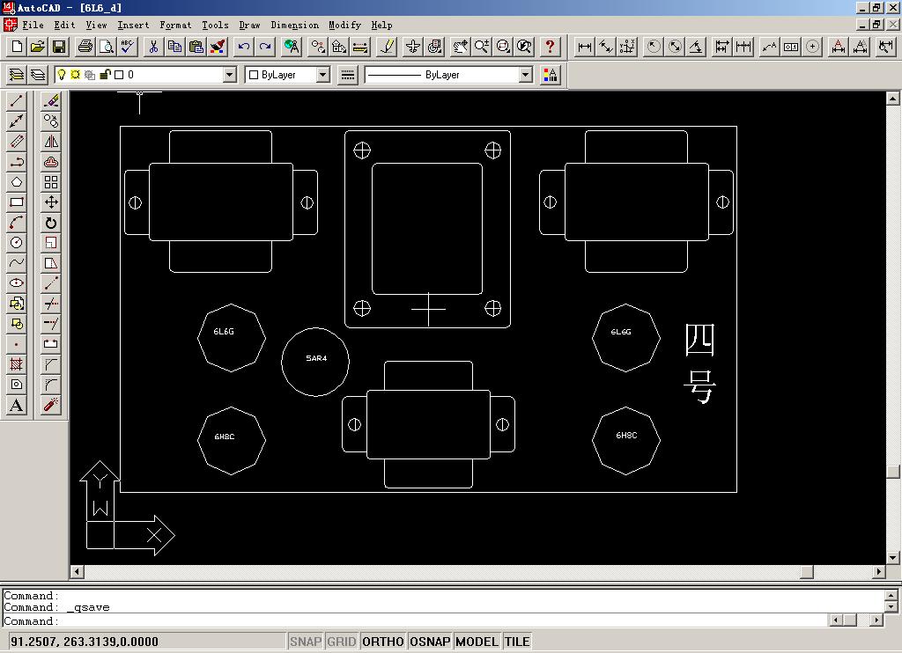
Task: Toggle layer 0 lock padlock icon
Action: pos(105,75)
